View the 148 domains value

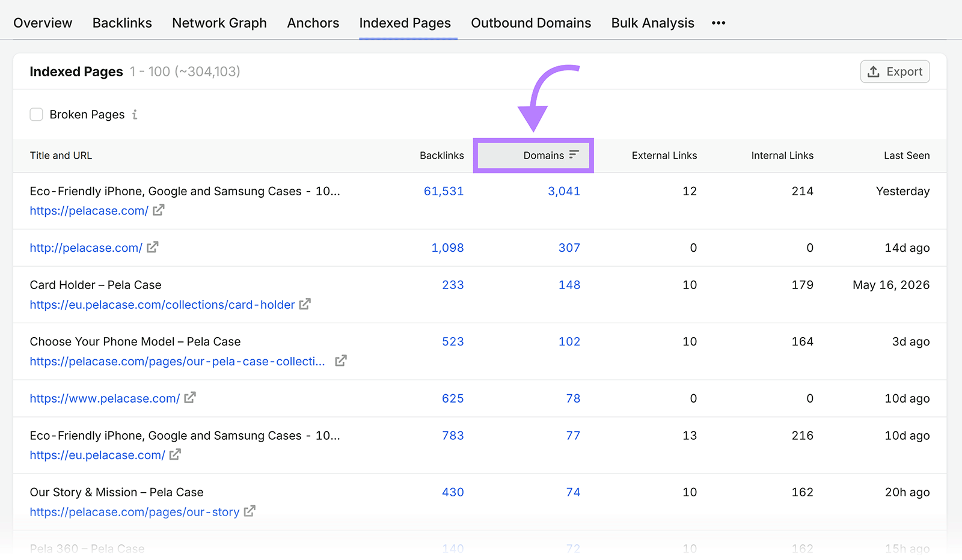[x=569, y=285]
